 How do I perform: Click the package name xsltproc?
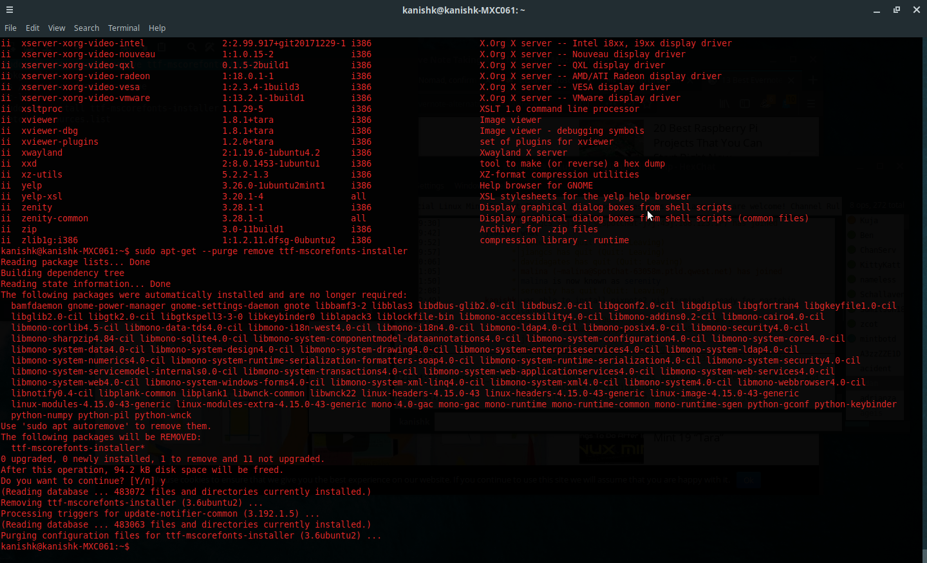tap(42, 109)
